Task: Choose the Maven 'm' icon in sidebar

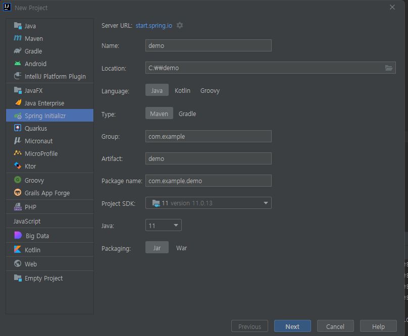Action: 18,38
